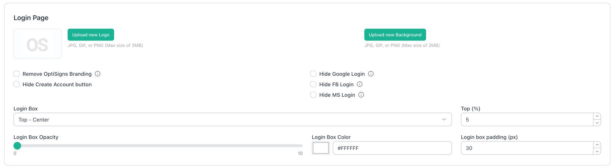Open the Login Box position dropdown
Viewport: 613px width, 168px height.
click(x=232, y=120)
